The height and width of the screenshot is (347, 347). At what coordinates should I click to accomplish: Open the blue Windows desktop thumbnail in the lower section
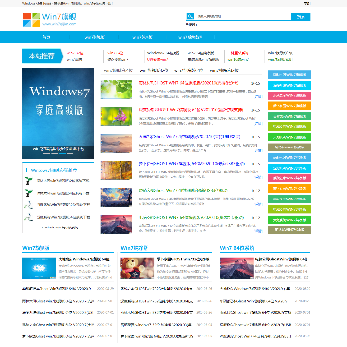point(39,268)
